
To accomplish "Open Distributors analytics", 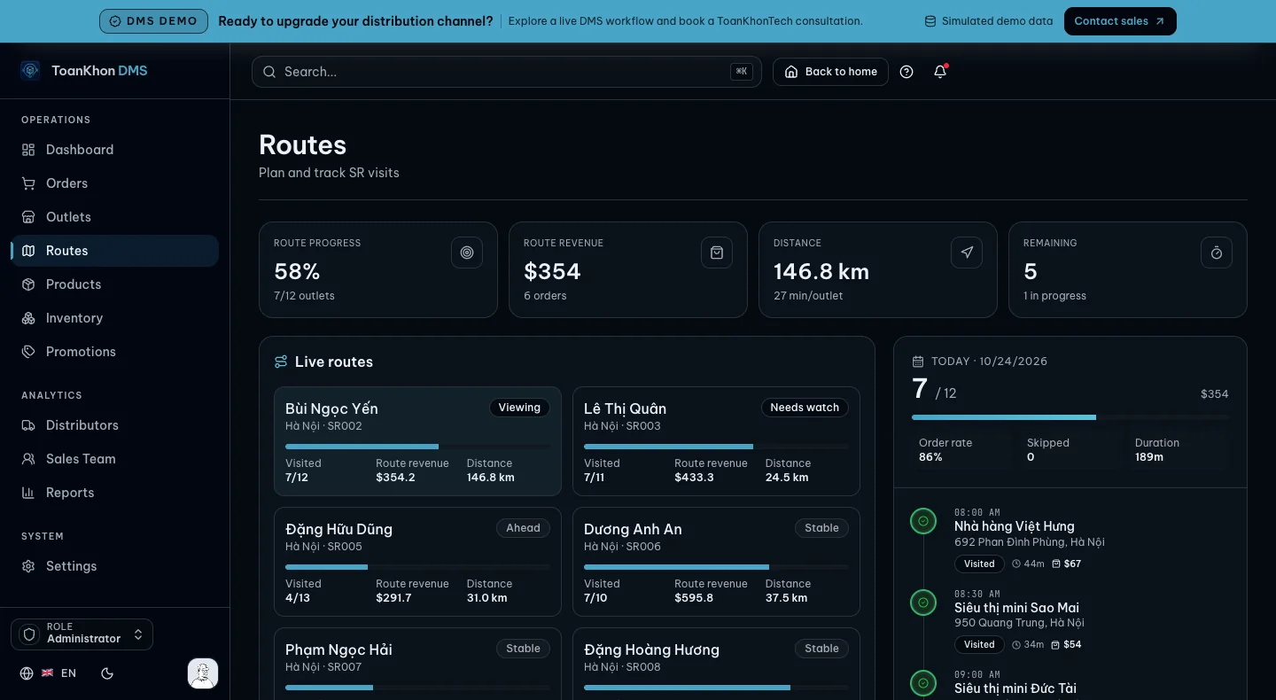I will coord(114,425).
